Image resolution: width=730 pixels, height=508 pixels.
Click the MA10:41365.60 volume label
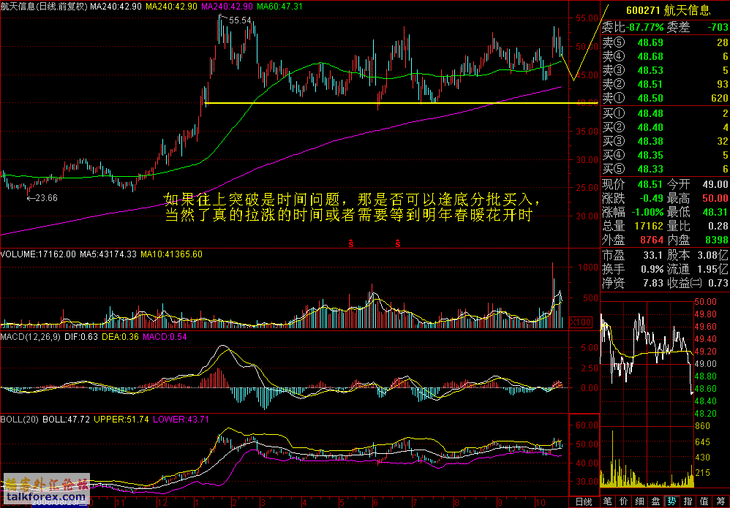(x=172, y=254)
